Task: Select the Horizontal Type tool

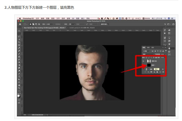Action: [19, 77]
